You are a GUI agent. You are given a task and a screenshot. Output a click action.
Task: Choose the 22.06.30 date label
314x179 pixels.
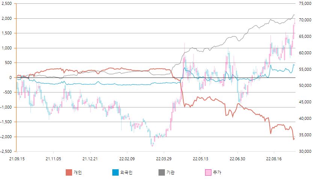click(x=237, y=158)
